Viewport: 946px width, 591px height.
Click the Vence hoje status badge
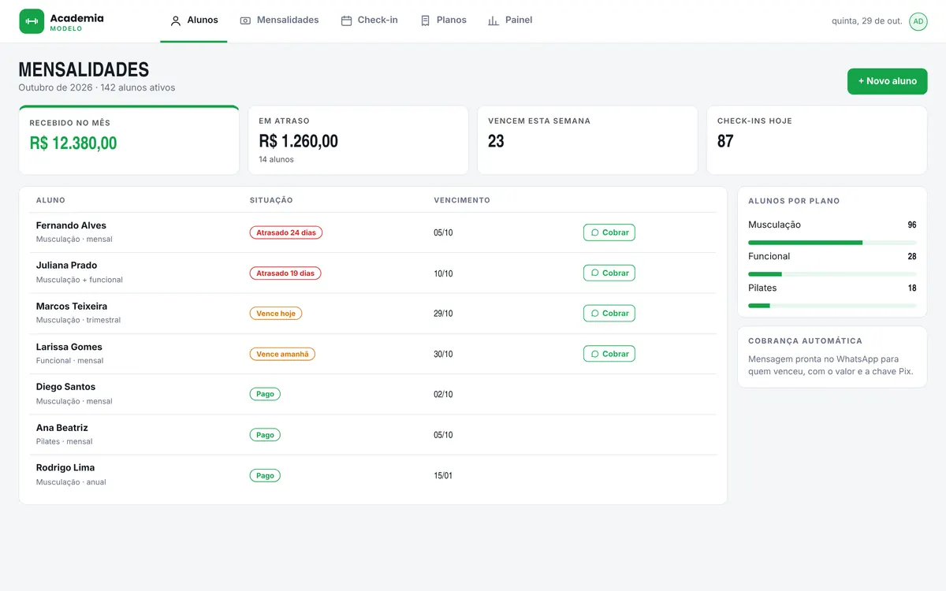coord(276,314)
